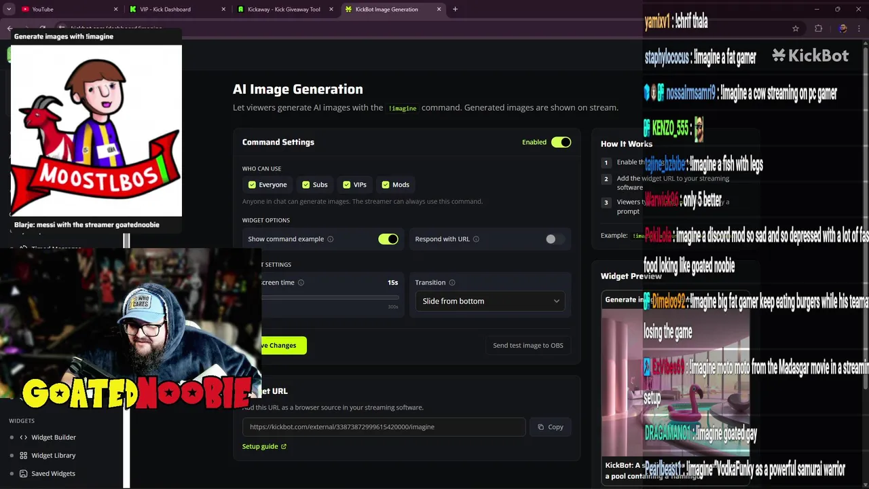The width and height of the screenshot is (869, 489).
Task: Open Saved Widgets in the sidebar
Action: 53,473
